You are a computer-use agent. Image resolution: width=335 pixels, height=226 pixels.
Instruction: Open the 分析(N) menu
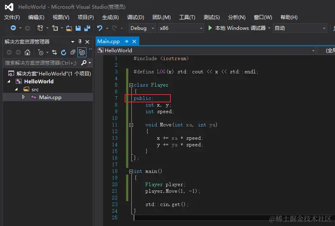[x=237, y=17]
